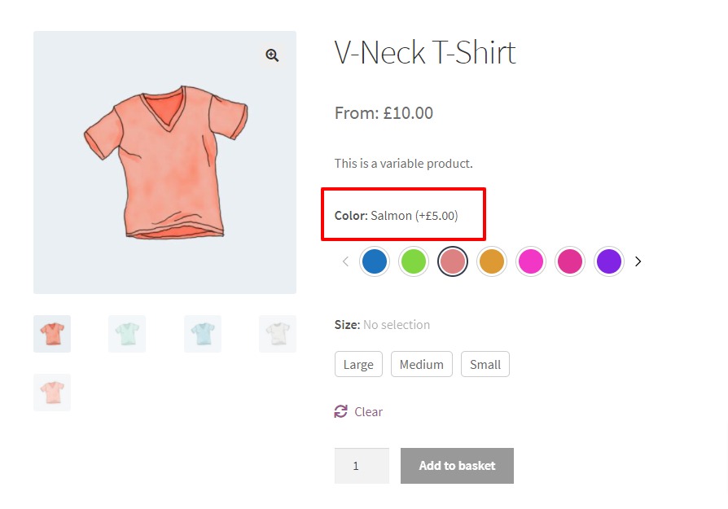Click the image zoom magnifier icon
Image resolution: width=728 pixels, height=509 pixels.
pyautogui.click(x=272, y=55)
